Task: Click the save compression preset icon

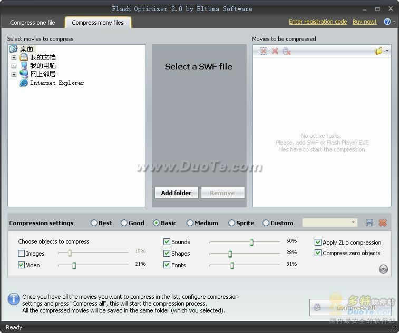Action: click(369, 223)
